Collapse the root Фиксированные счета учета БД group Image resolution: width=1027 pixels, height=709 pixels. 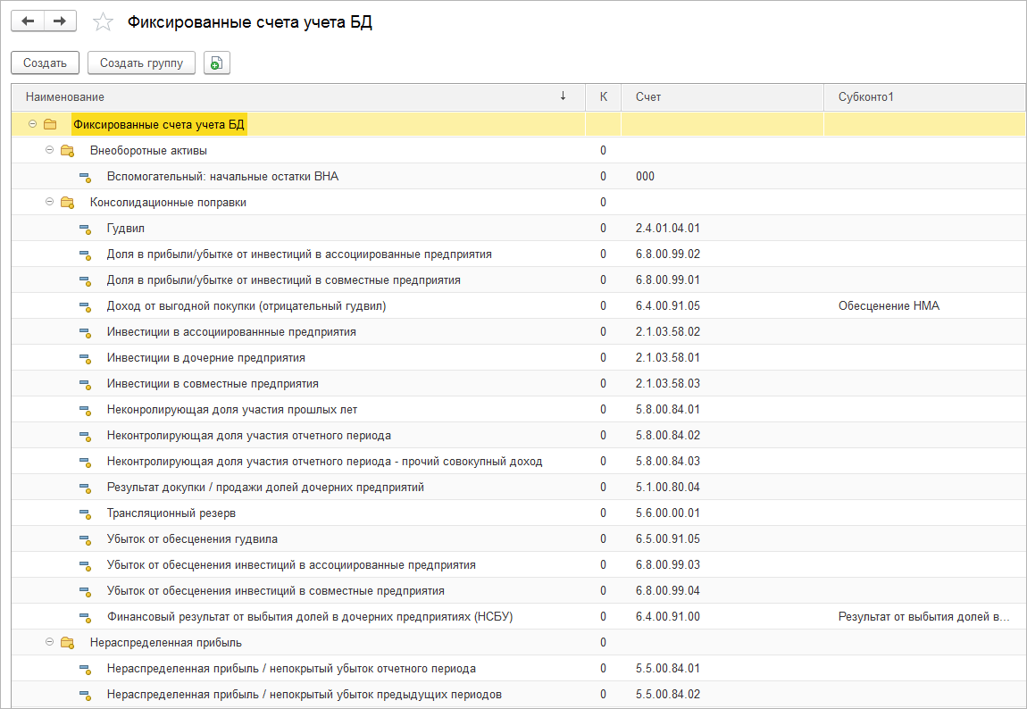click(x=33, y=124)
